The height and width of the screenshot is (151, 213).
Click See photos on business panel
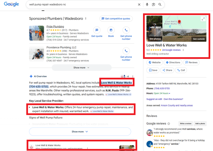(x=154, y=29)
